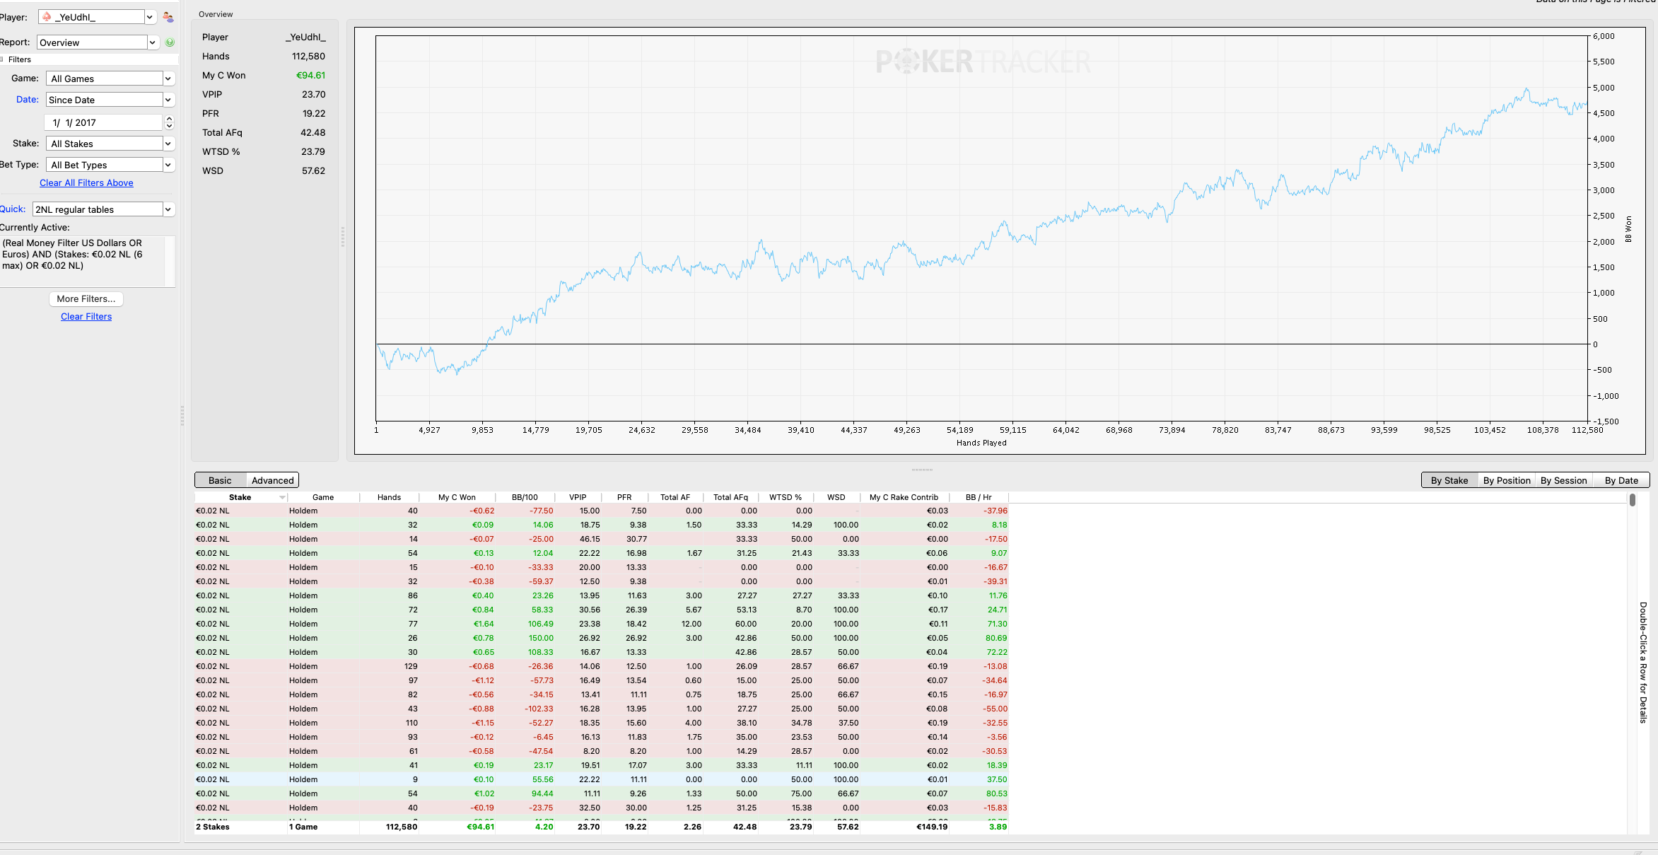Group results By Session
Screen dimensions: 1658x855
[x=1564, y=480]
